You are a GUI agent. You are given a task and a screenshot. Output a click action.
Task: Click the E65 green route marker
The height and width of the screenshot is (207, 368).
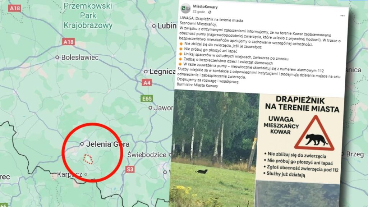point(147,98)
